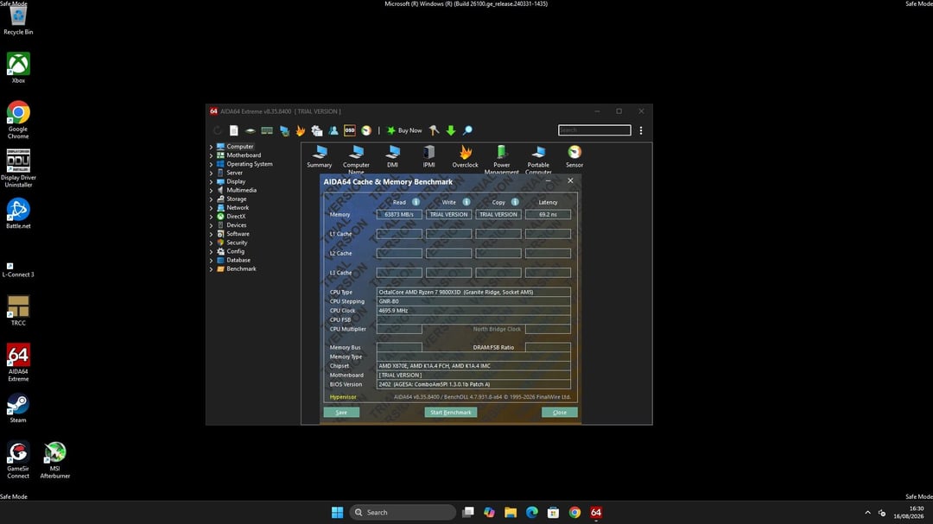Select DirectX in the navigation tree
The width and height of the screenshot is (933, 524).
coord(236,217)
